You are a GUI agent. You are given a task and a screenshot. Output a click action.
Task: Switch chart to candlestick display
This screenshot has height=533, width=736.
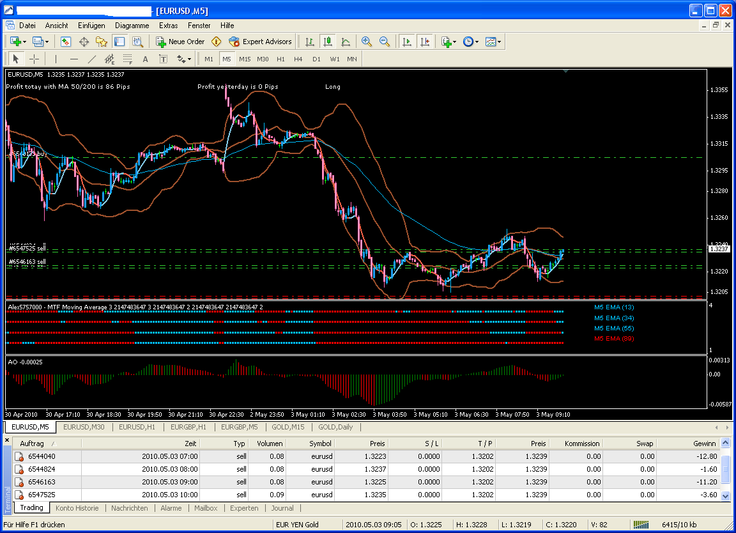point(328,42)
